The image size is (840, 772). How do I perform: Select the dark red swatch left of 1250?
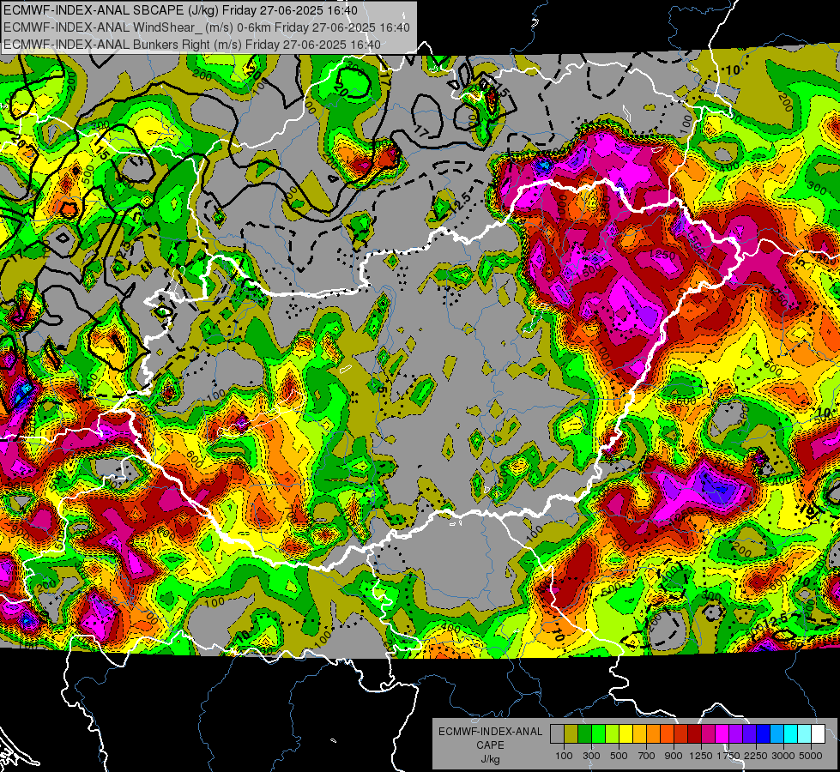click(694, 734)
